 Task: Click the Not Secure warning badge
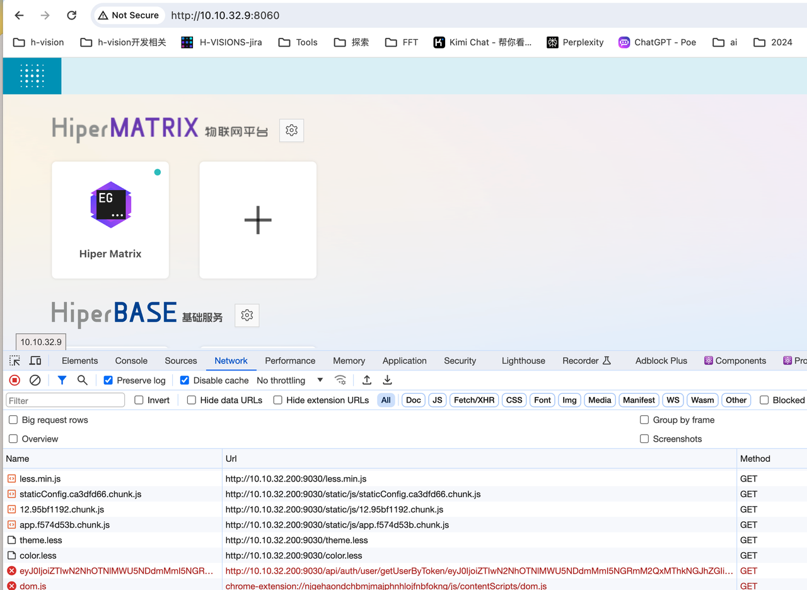pyautogui.click(x=129, y=15)
